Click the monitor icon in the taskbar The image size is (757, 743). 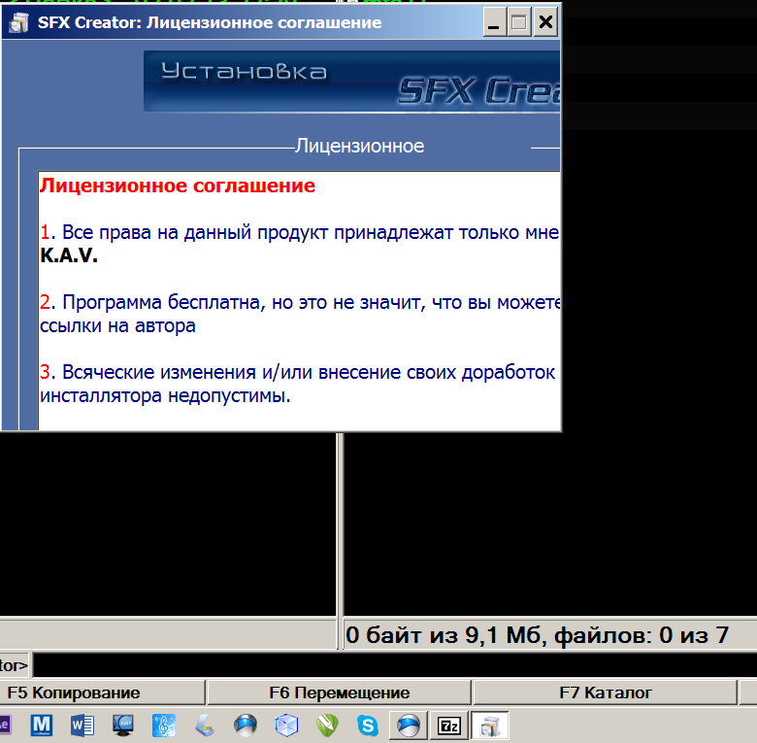[x=123, y=725]
